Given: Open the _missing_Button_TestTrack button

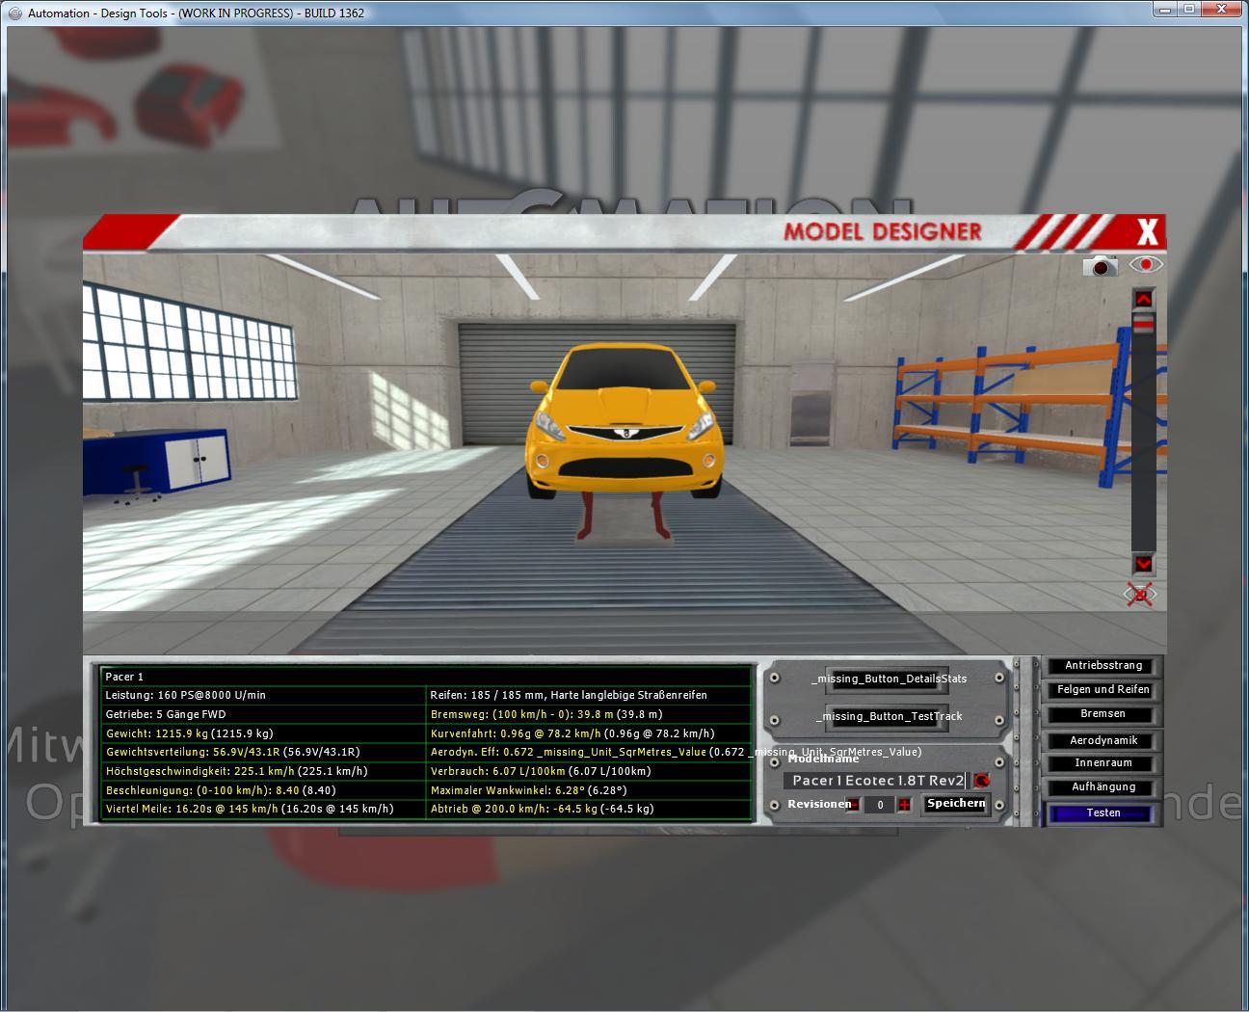Looking at the screenshot, I should point(888,716).
